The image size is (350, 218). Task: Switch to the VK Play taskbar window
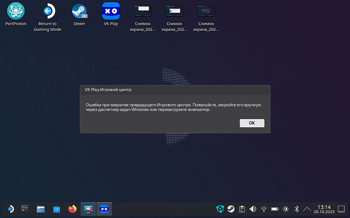(103, 208)
